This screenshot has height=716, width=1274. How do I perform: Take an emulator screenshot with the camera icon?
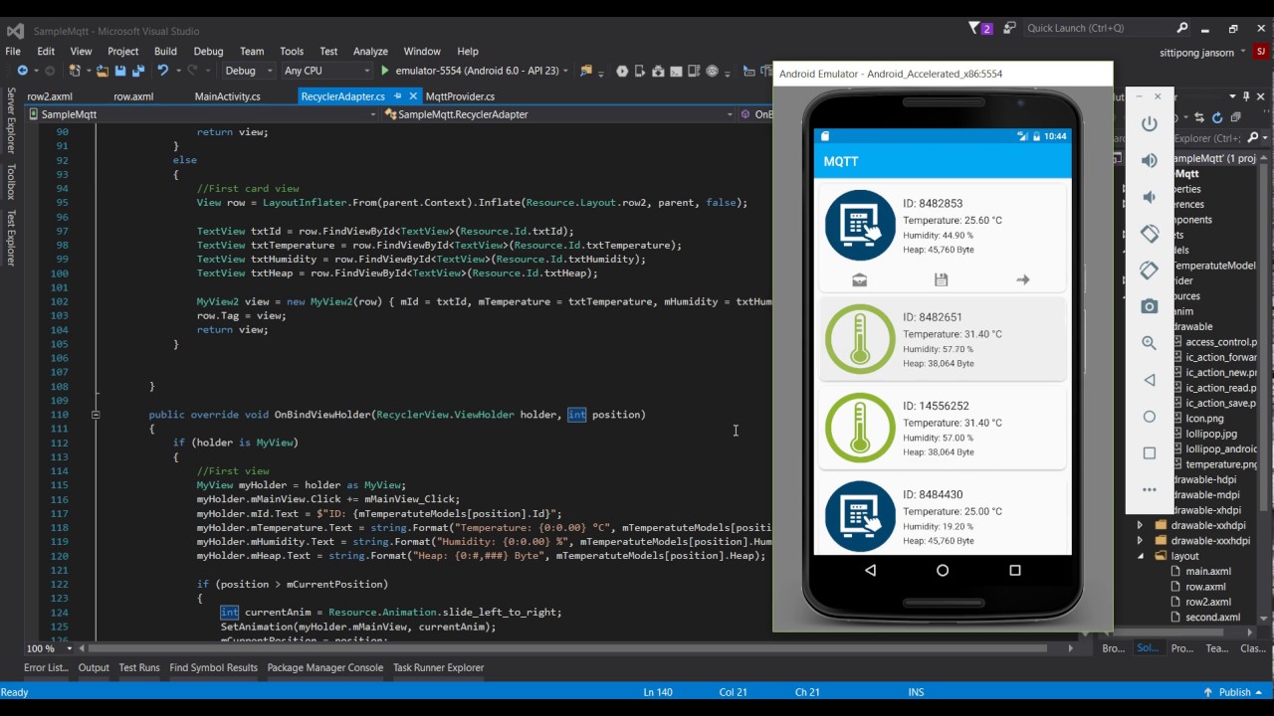(1150, 306)
